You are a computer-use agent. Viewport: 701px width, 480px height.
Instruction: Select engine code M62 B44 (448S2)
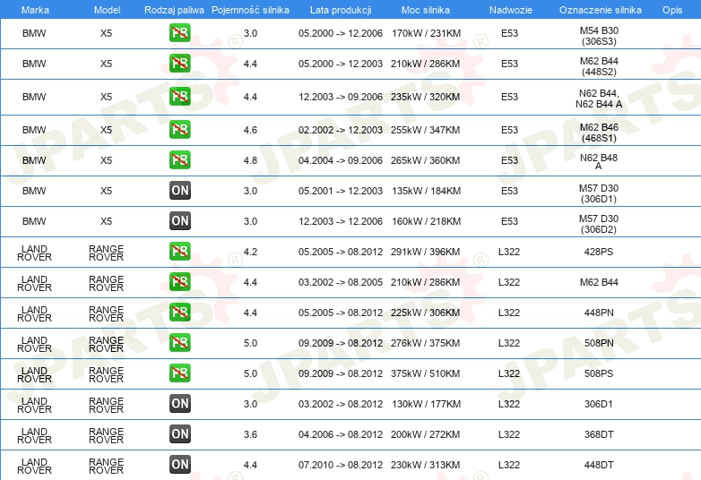[x=599, y=66]
